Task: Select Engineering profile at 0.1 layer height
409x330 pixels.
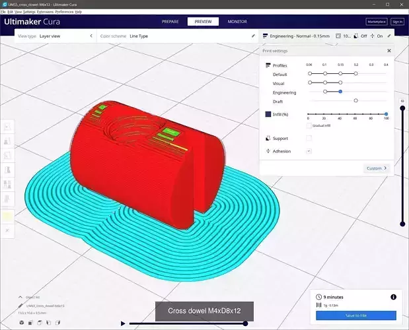Action: tap(325, 92)
